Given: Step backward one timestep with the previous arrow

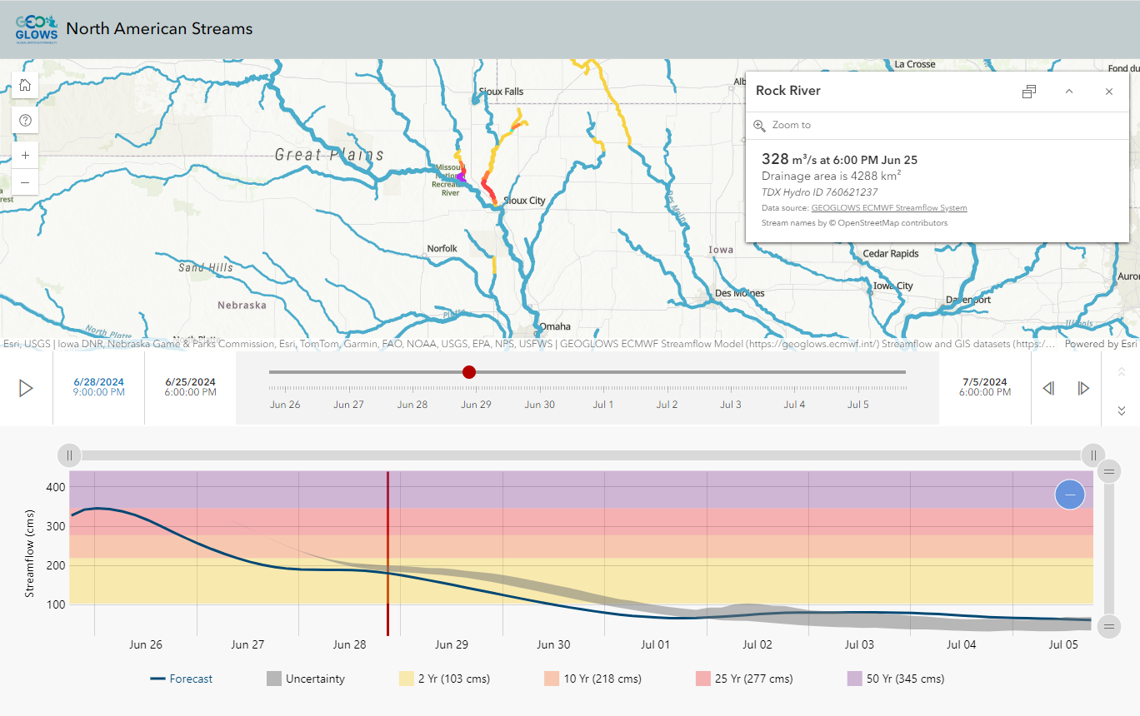Looking at the screenshot, I should (x=1048, y=388).
